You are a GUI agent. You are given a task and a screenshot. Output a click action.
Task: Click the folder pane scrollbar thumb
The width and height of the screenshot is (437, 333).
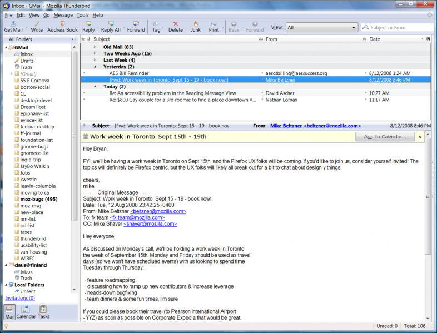[74, 136]
